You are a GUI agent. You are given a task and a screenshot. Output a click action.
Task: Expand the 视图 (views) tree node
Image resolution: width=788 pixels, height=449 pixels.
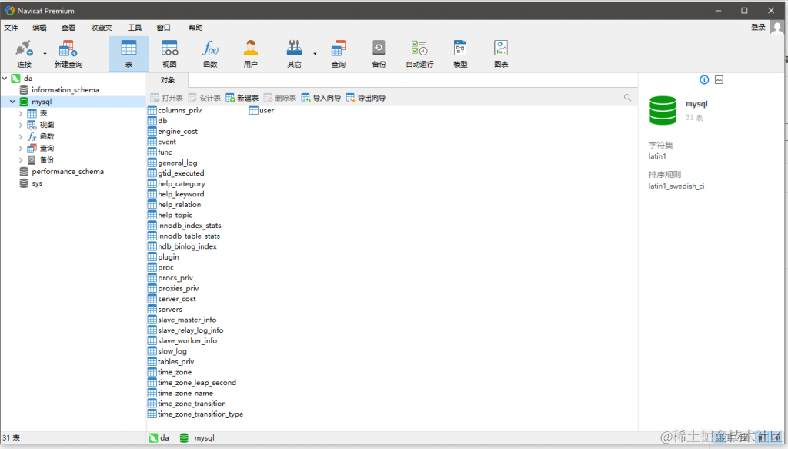[x=21, y=125]
